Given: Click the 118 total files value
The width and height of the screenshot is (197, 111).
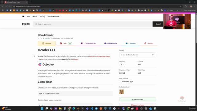Looking at the screenshot, I should (139, 73).
